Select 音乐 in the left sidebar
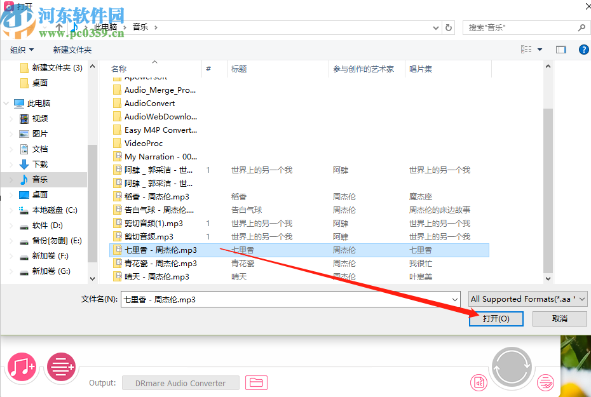This screenshot has height=397, width=591. tap(40, 179)
